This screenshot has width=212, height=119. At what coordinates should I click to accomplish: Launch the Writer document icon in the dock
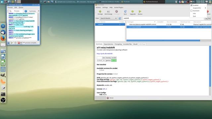(3, 57)
